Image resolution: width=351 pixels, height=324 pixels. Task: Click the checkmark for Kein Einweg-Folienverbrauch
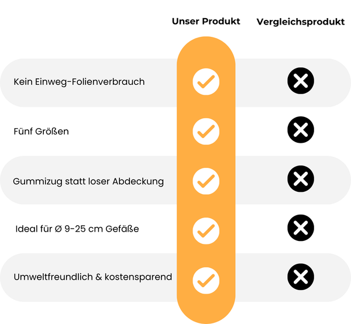tap(206, 82)
